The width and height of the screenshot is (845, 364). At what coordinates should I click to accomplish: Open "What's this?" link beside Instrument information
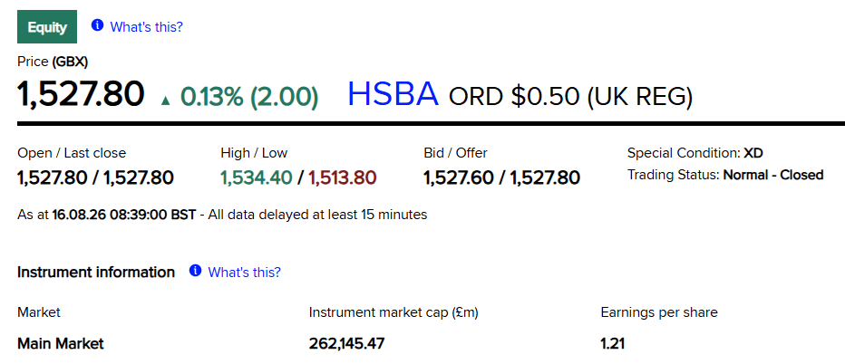coord(245,272)
